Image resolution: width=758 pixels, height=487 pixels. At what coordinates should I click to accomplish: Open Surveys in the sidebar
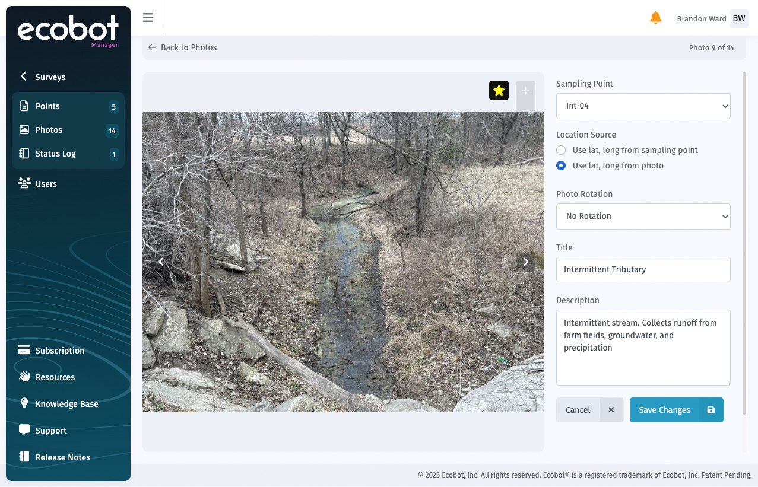[50, 77]
